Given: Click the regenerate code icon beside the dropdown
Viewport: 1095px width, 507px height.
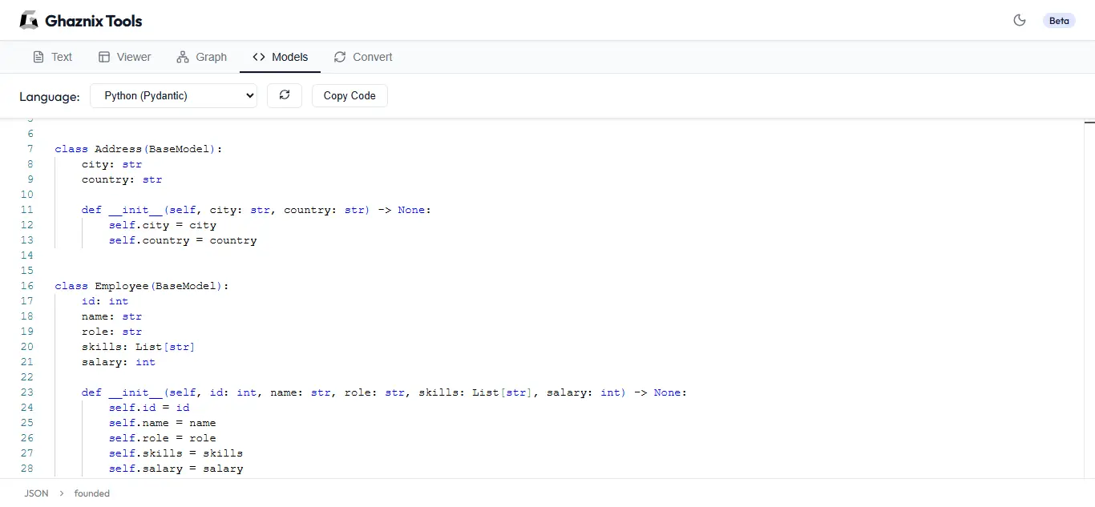Looking at the screenshot, I should coord(285,95).
